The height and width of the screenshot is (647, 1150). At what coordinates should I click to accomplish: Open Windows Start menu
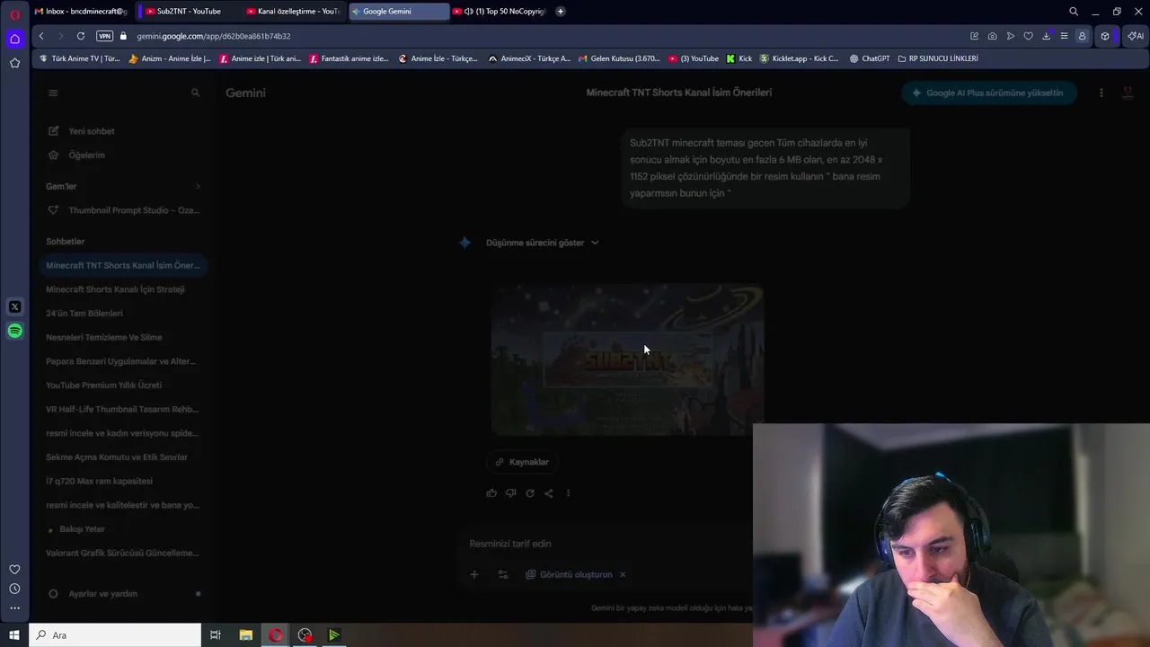click(x=13, y=635)
